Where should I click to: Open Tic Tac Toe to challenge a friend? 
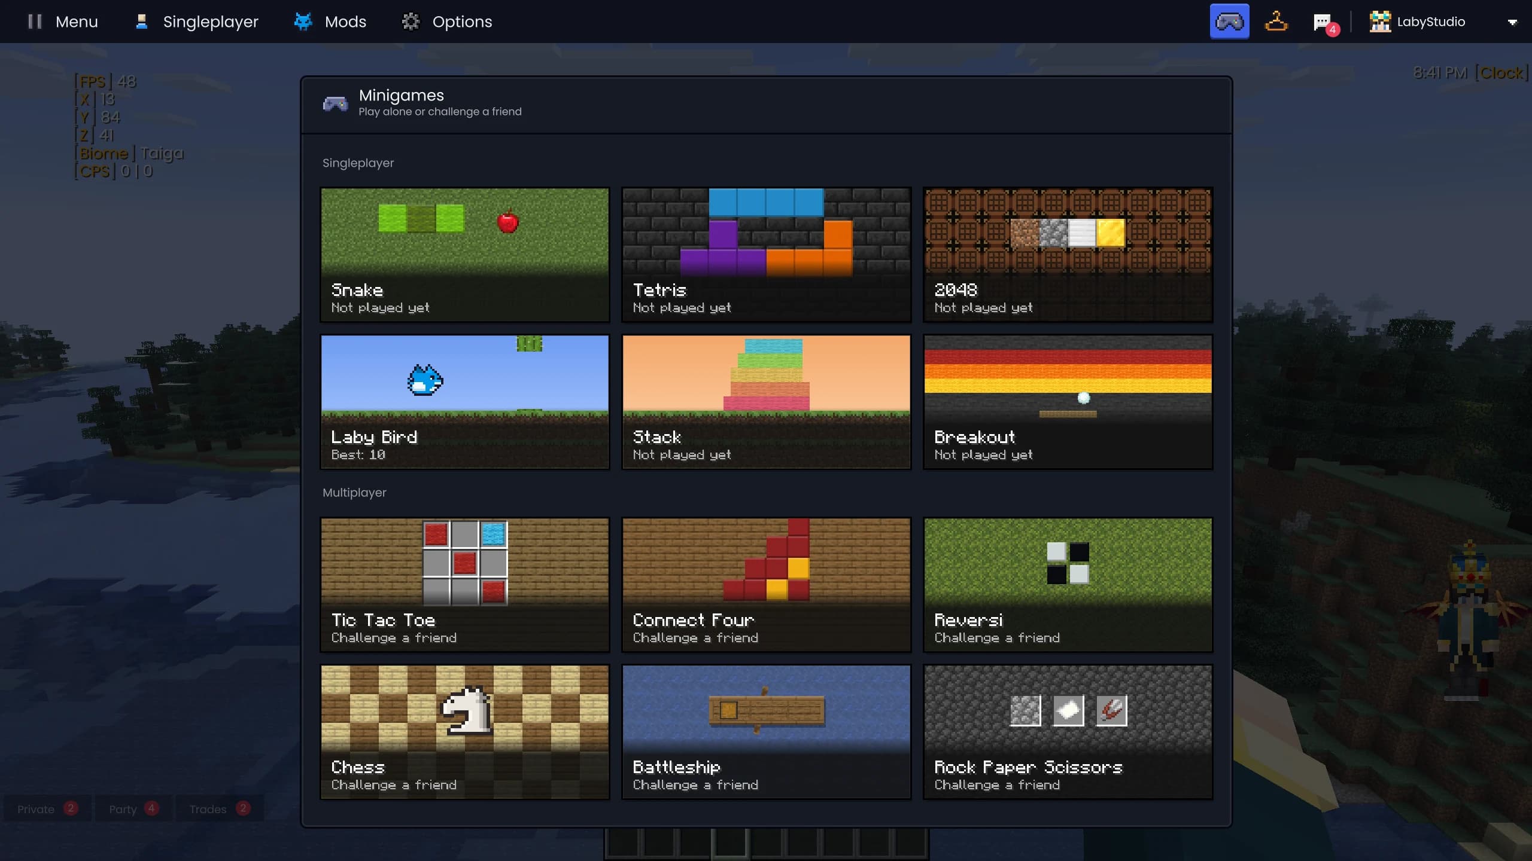(x=465, y=585)
